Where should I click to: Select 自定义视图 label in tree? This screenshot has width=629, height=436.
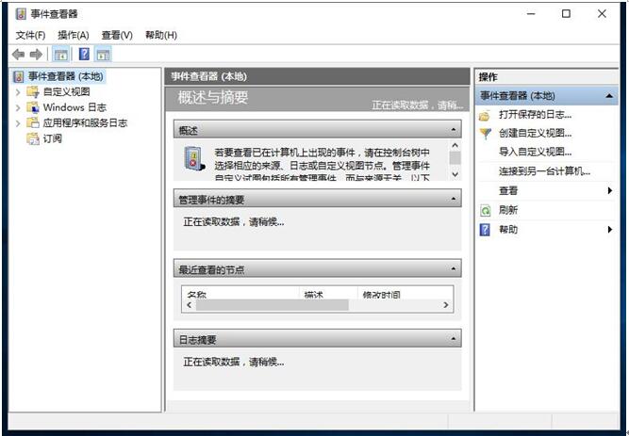click(67, 91)
